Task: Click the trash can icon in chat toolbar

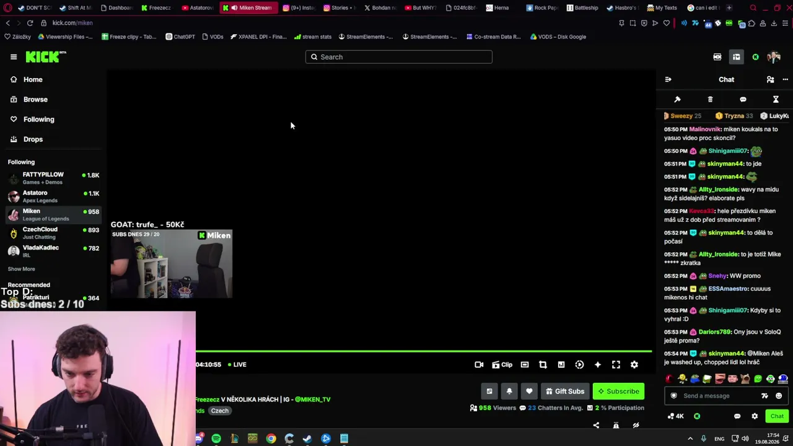Action: coord(710,99)
